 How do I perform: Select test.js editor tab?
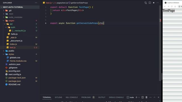pos(49,3)
